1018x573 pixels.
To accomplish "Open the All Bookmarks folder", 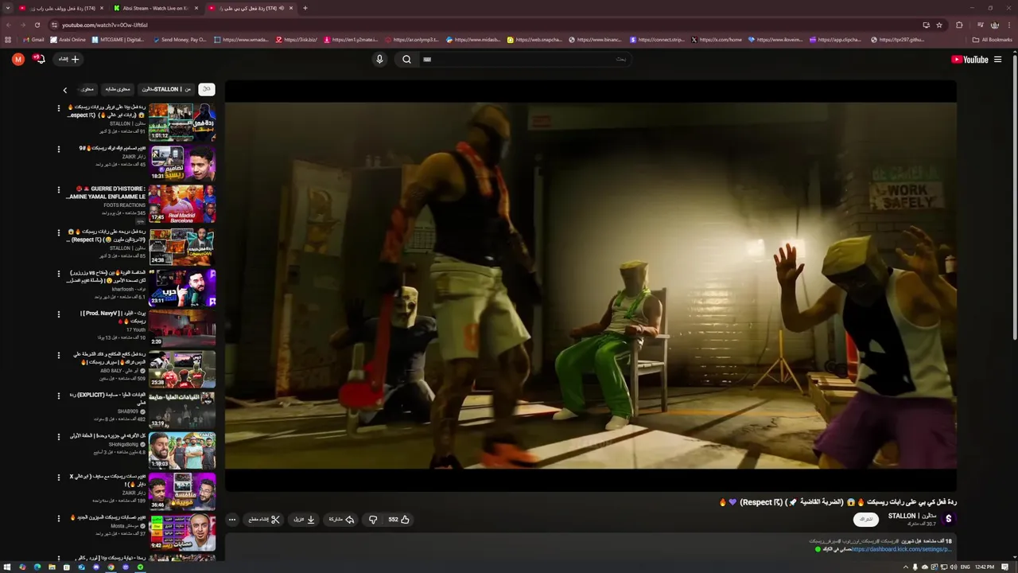I will pyautogui.click(x=993, y=40).
